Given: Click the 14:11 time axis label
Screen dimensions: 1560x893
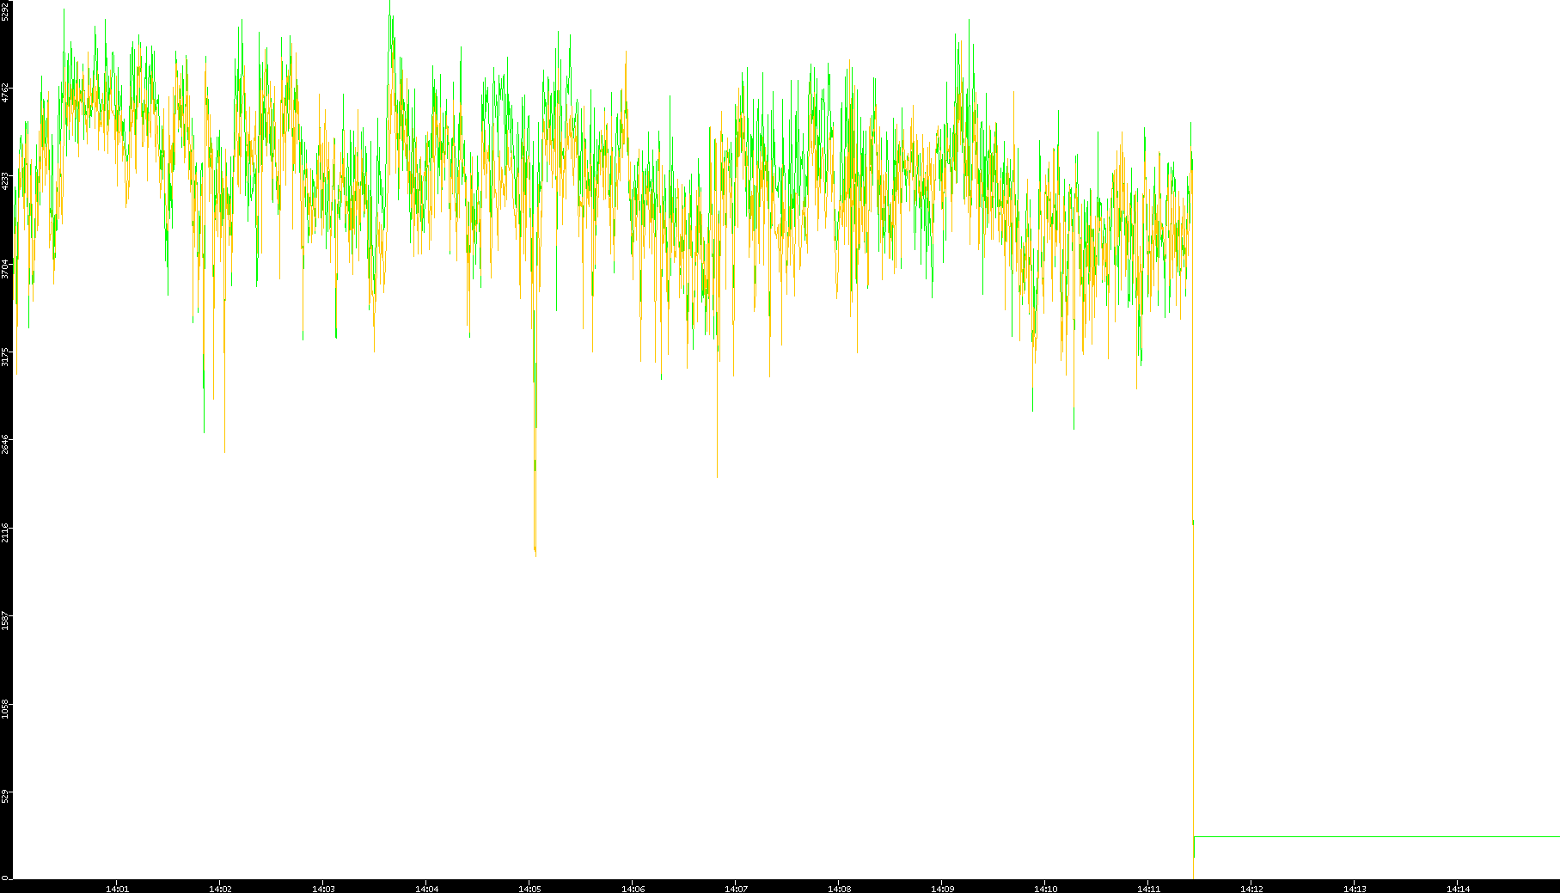Looking at the screenshot, I should tap(1148, 889).
